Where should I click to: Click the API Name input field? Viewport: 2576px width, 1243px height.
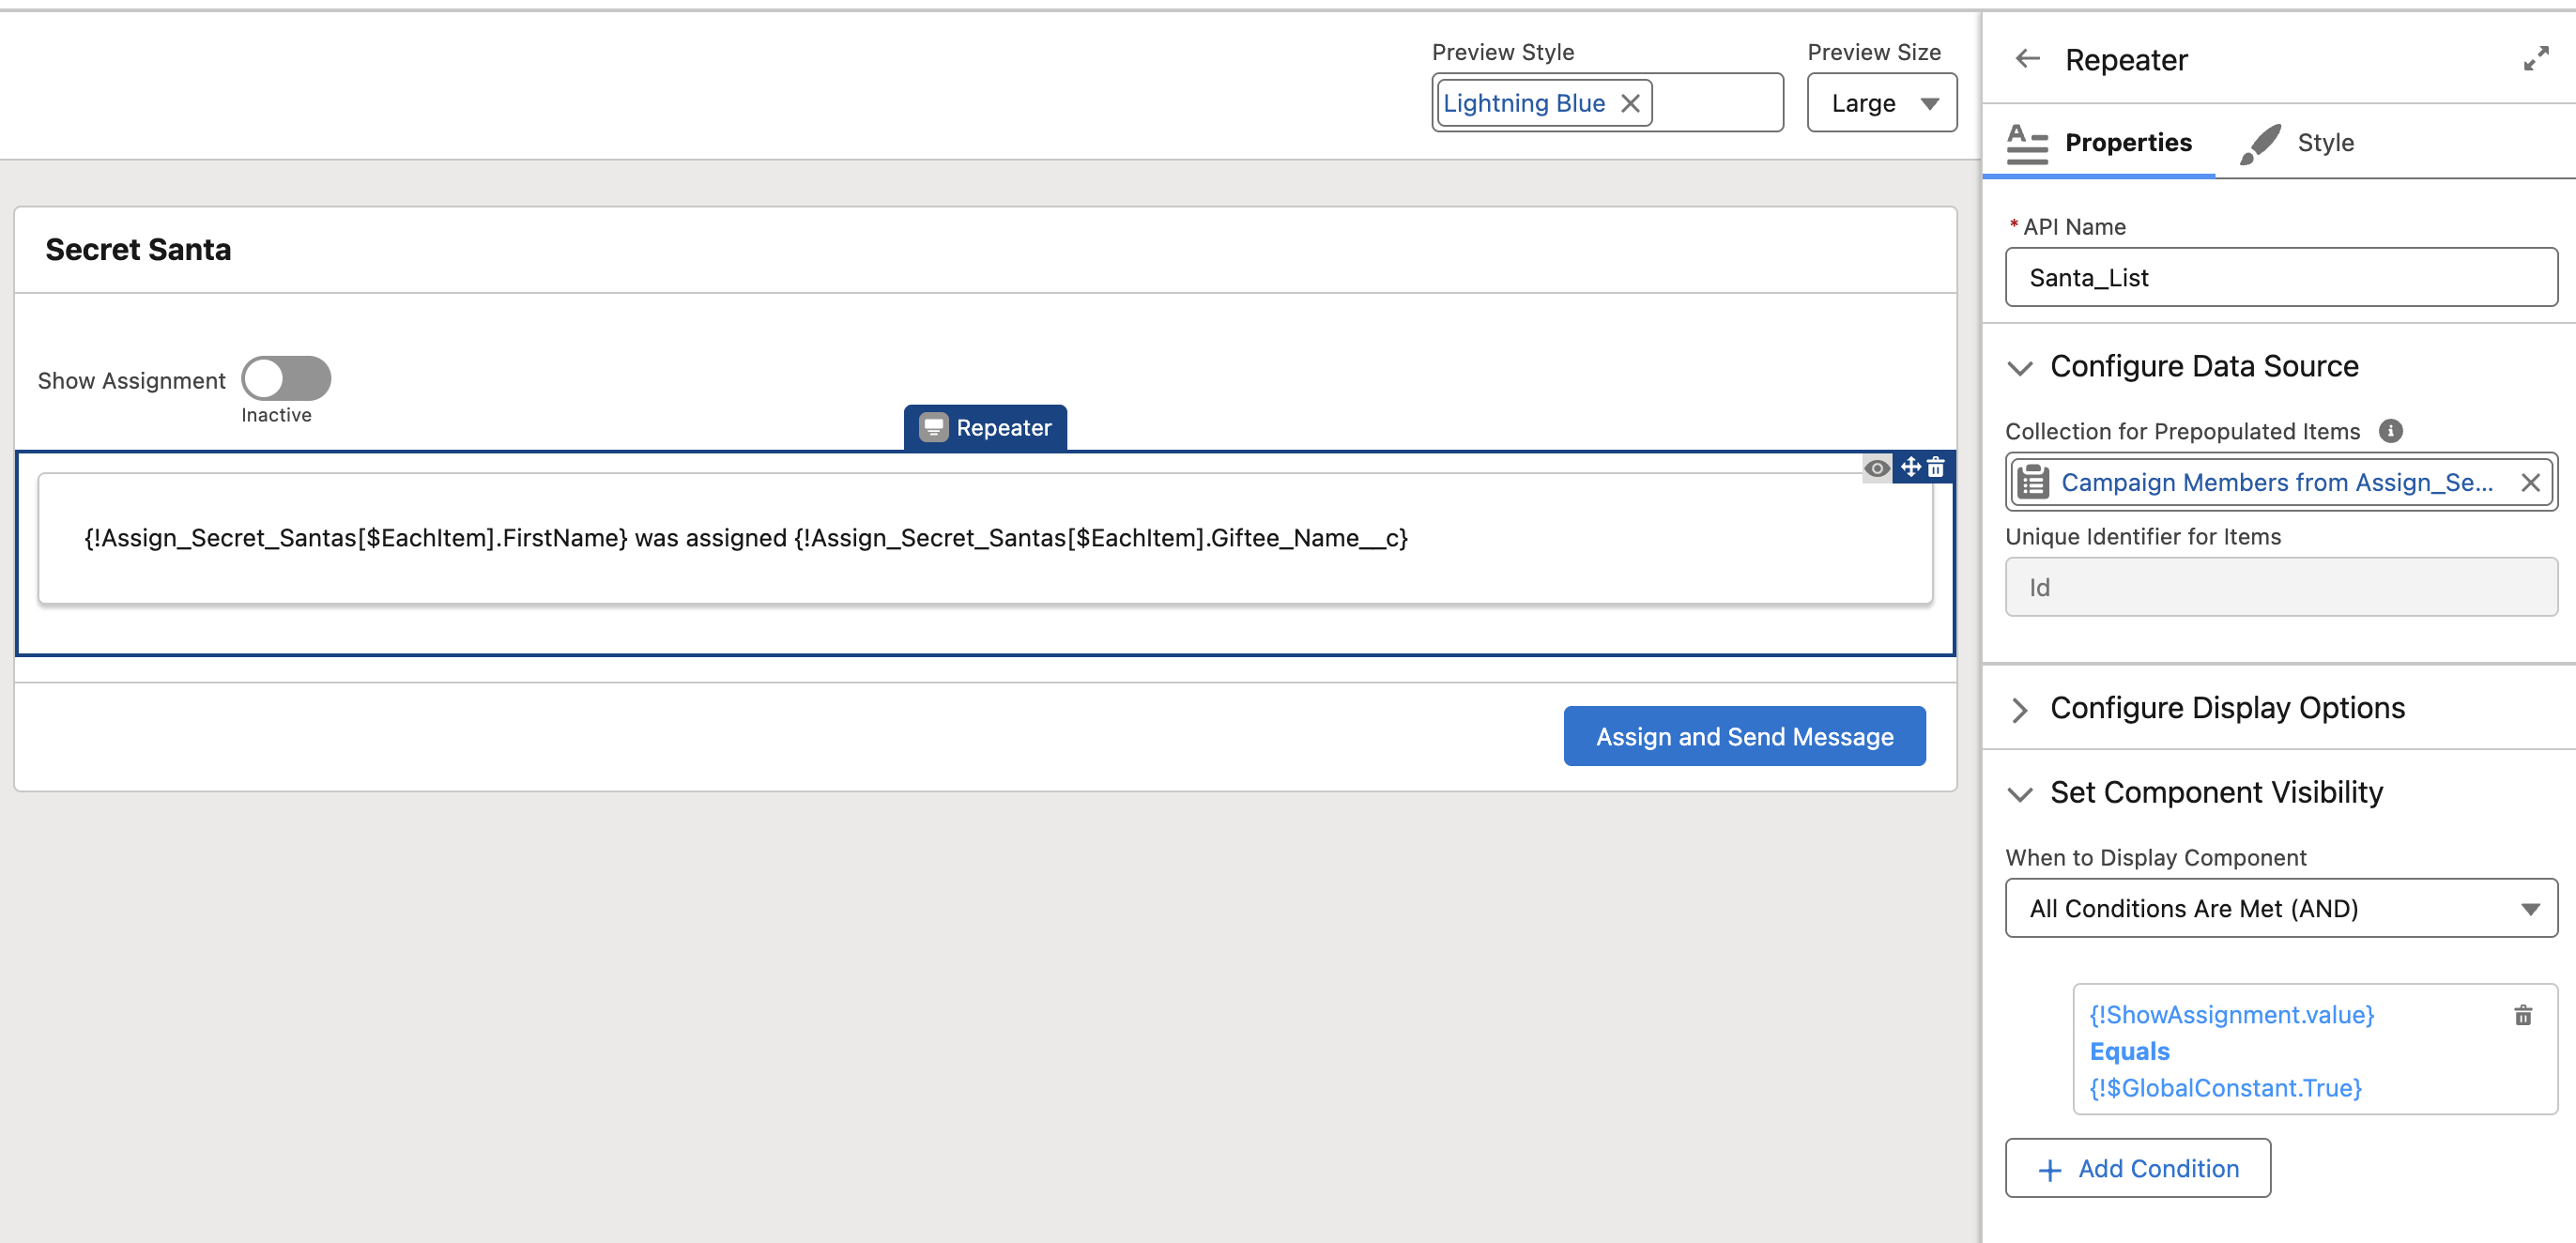click(2280, 278)
